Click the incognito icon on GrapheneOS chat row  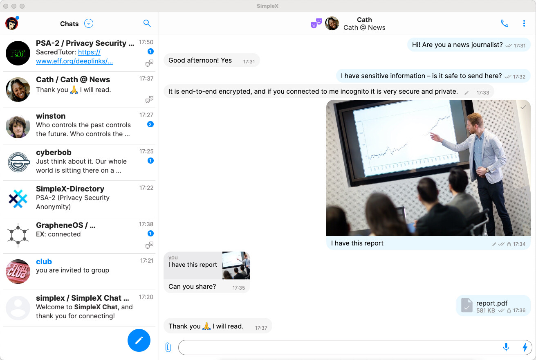tap(150, 245)
